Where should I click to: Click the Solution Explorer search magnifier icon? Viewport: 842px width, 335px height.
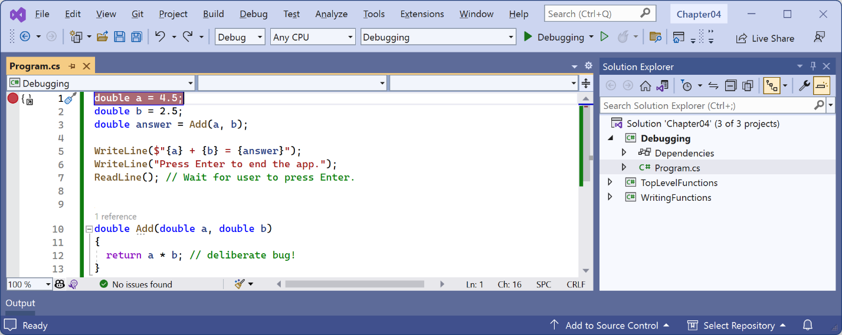tap(819, 105)
